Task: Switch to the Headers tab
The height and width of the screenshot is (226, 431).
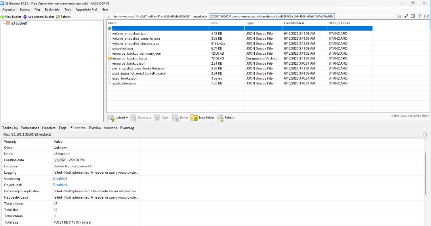Action: coord(49,128)
